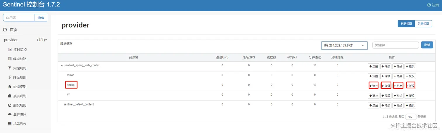Select 簇点链路 list icon in sidebar
Screen dimensions: 442x133
(10, 59)
